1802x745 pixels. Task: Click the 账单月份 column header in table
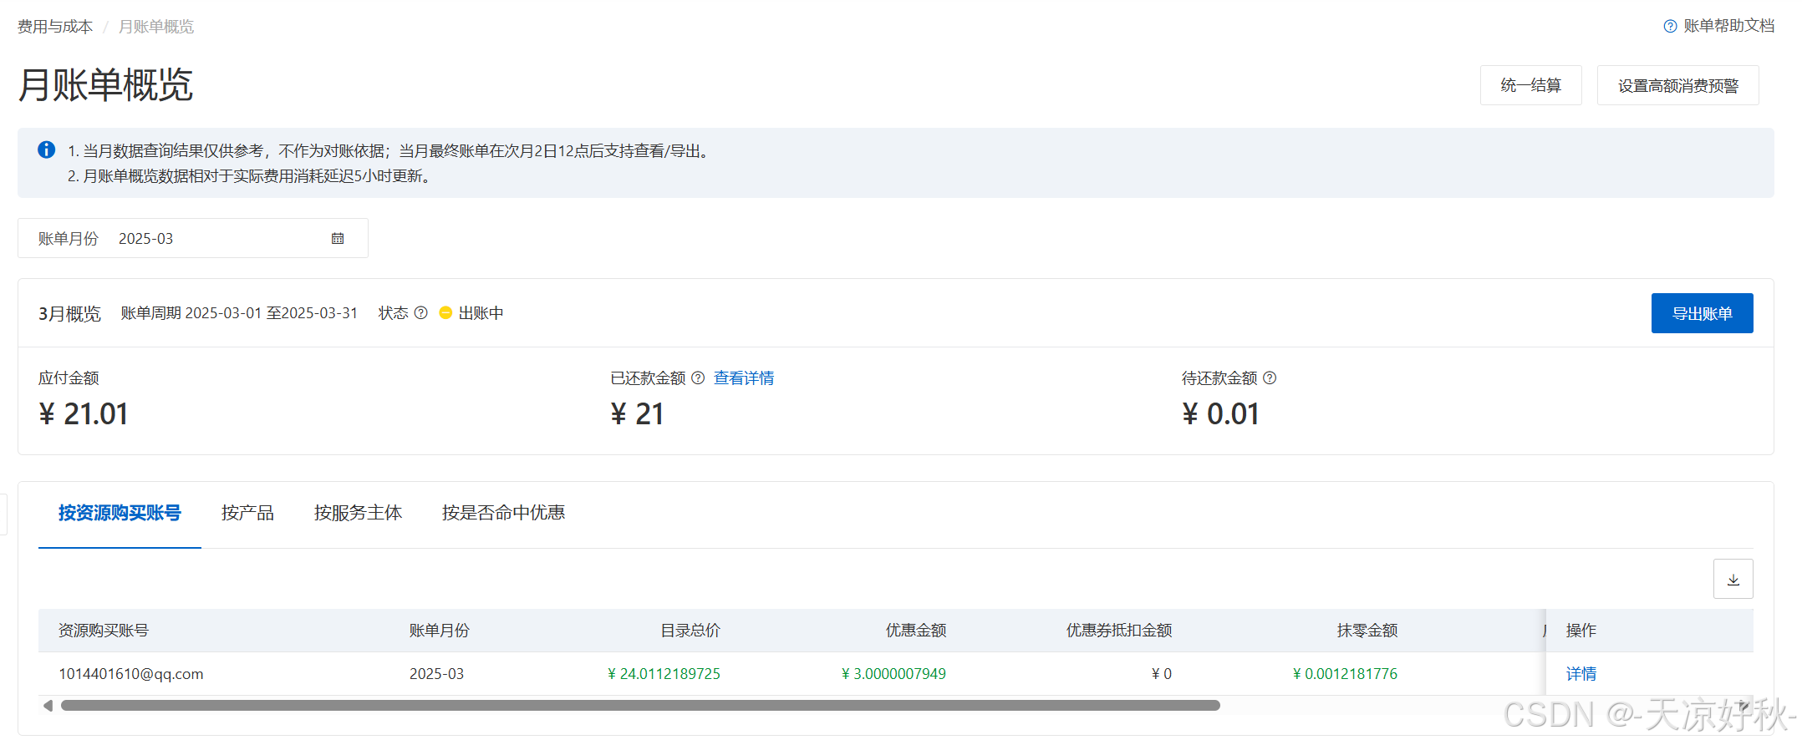(x=440, y=630)
